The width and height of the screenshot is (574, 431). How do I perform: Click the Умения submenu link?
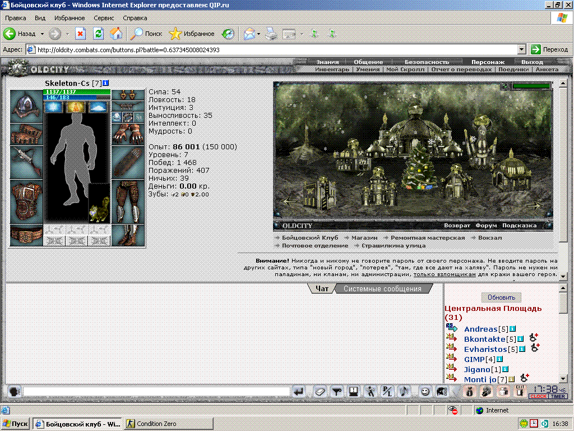pos(368,69)
